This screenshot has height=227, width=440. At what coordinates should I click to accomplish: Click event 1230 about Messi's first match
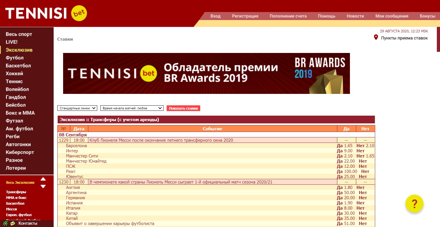(x=181, y=182)
